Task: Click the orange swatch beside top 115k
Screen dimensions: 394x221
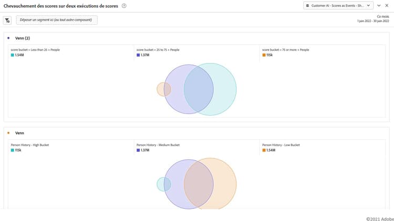Action: click(264, 55)
